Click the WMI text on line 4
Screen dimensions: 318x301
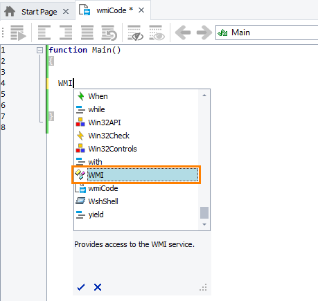pos(65,83)
